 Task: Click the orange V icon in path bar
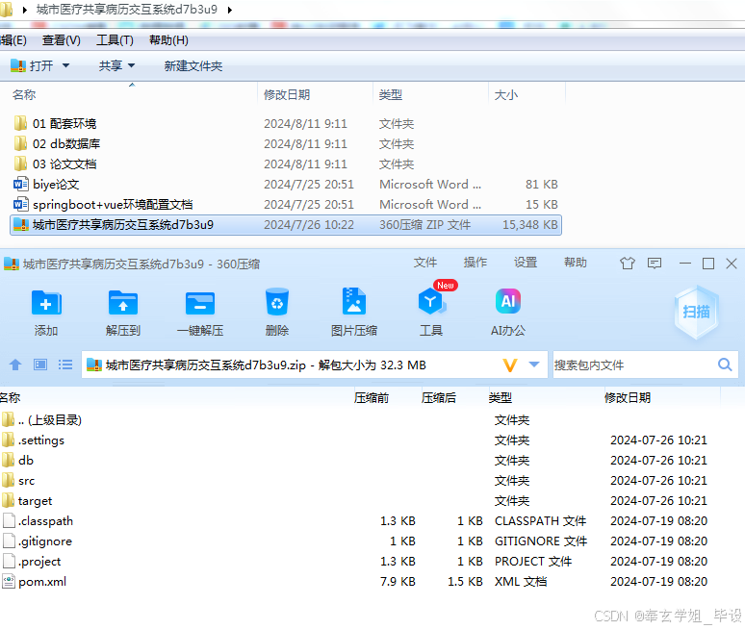click(510, 365)
